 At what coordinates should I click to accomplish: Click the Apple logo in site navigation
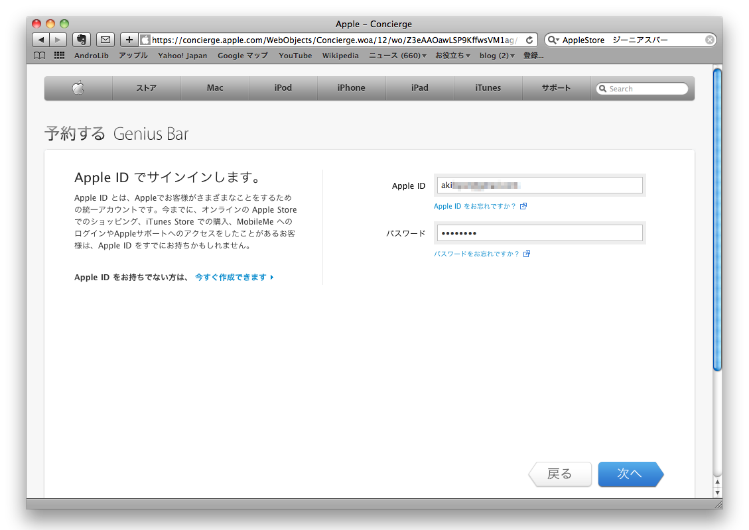[x=78, y=87]
